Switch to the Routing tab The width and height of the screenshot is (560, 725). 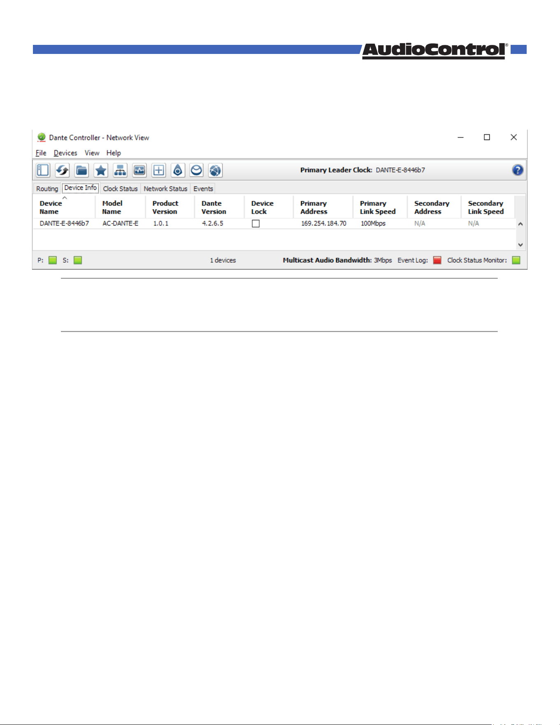47,189
